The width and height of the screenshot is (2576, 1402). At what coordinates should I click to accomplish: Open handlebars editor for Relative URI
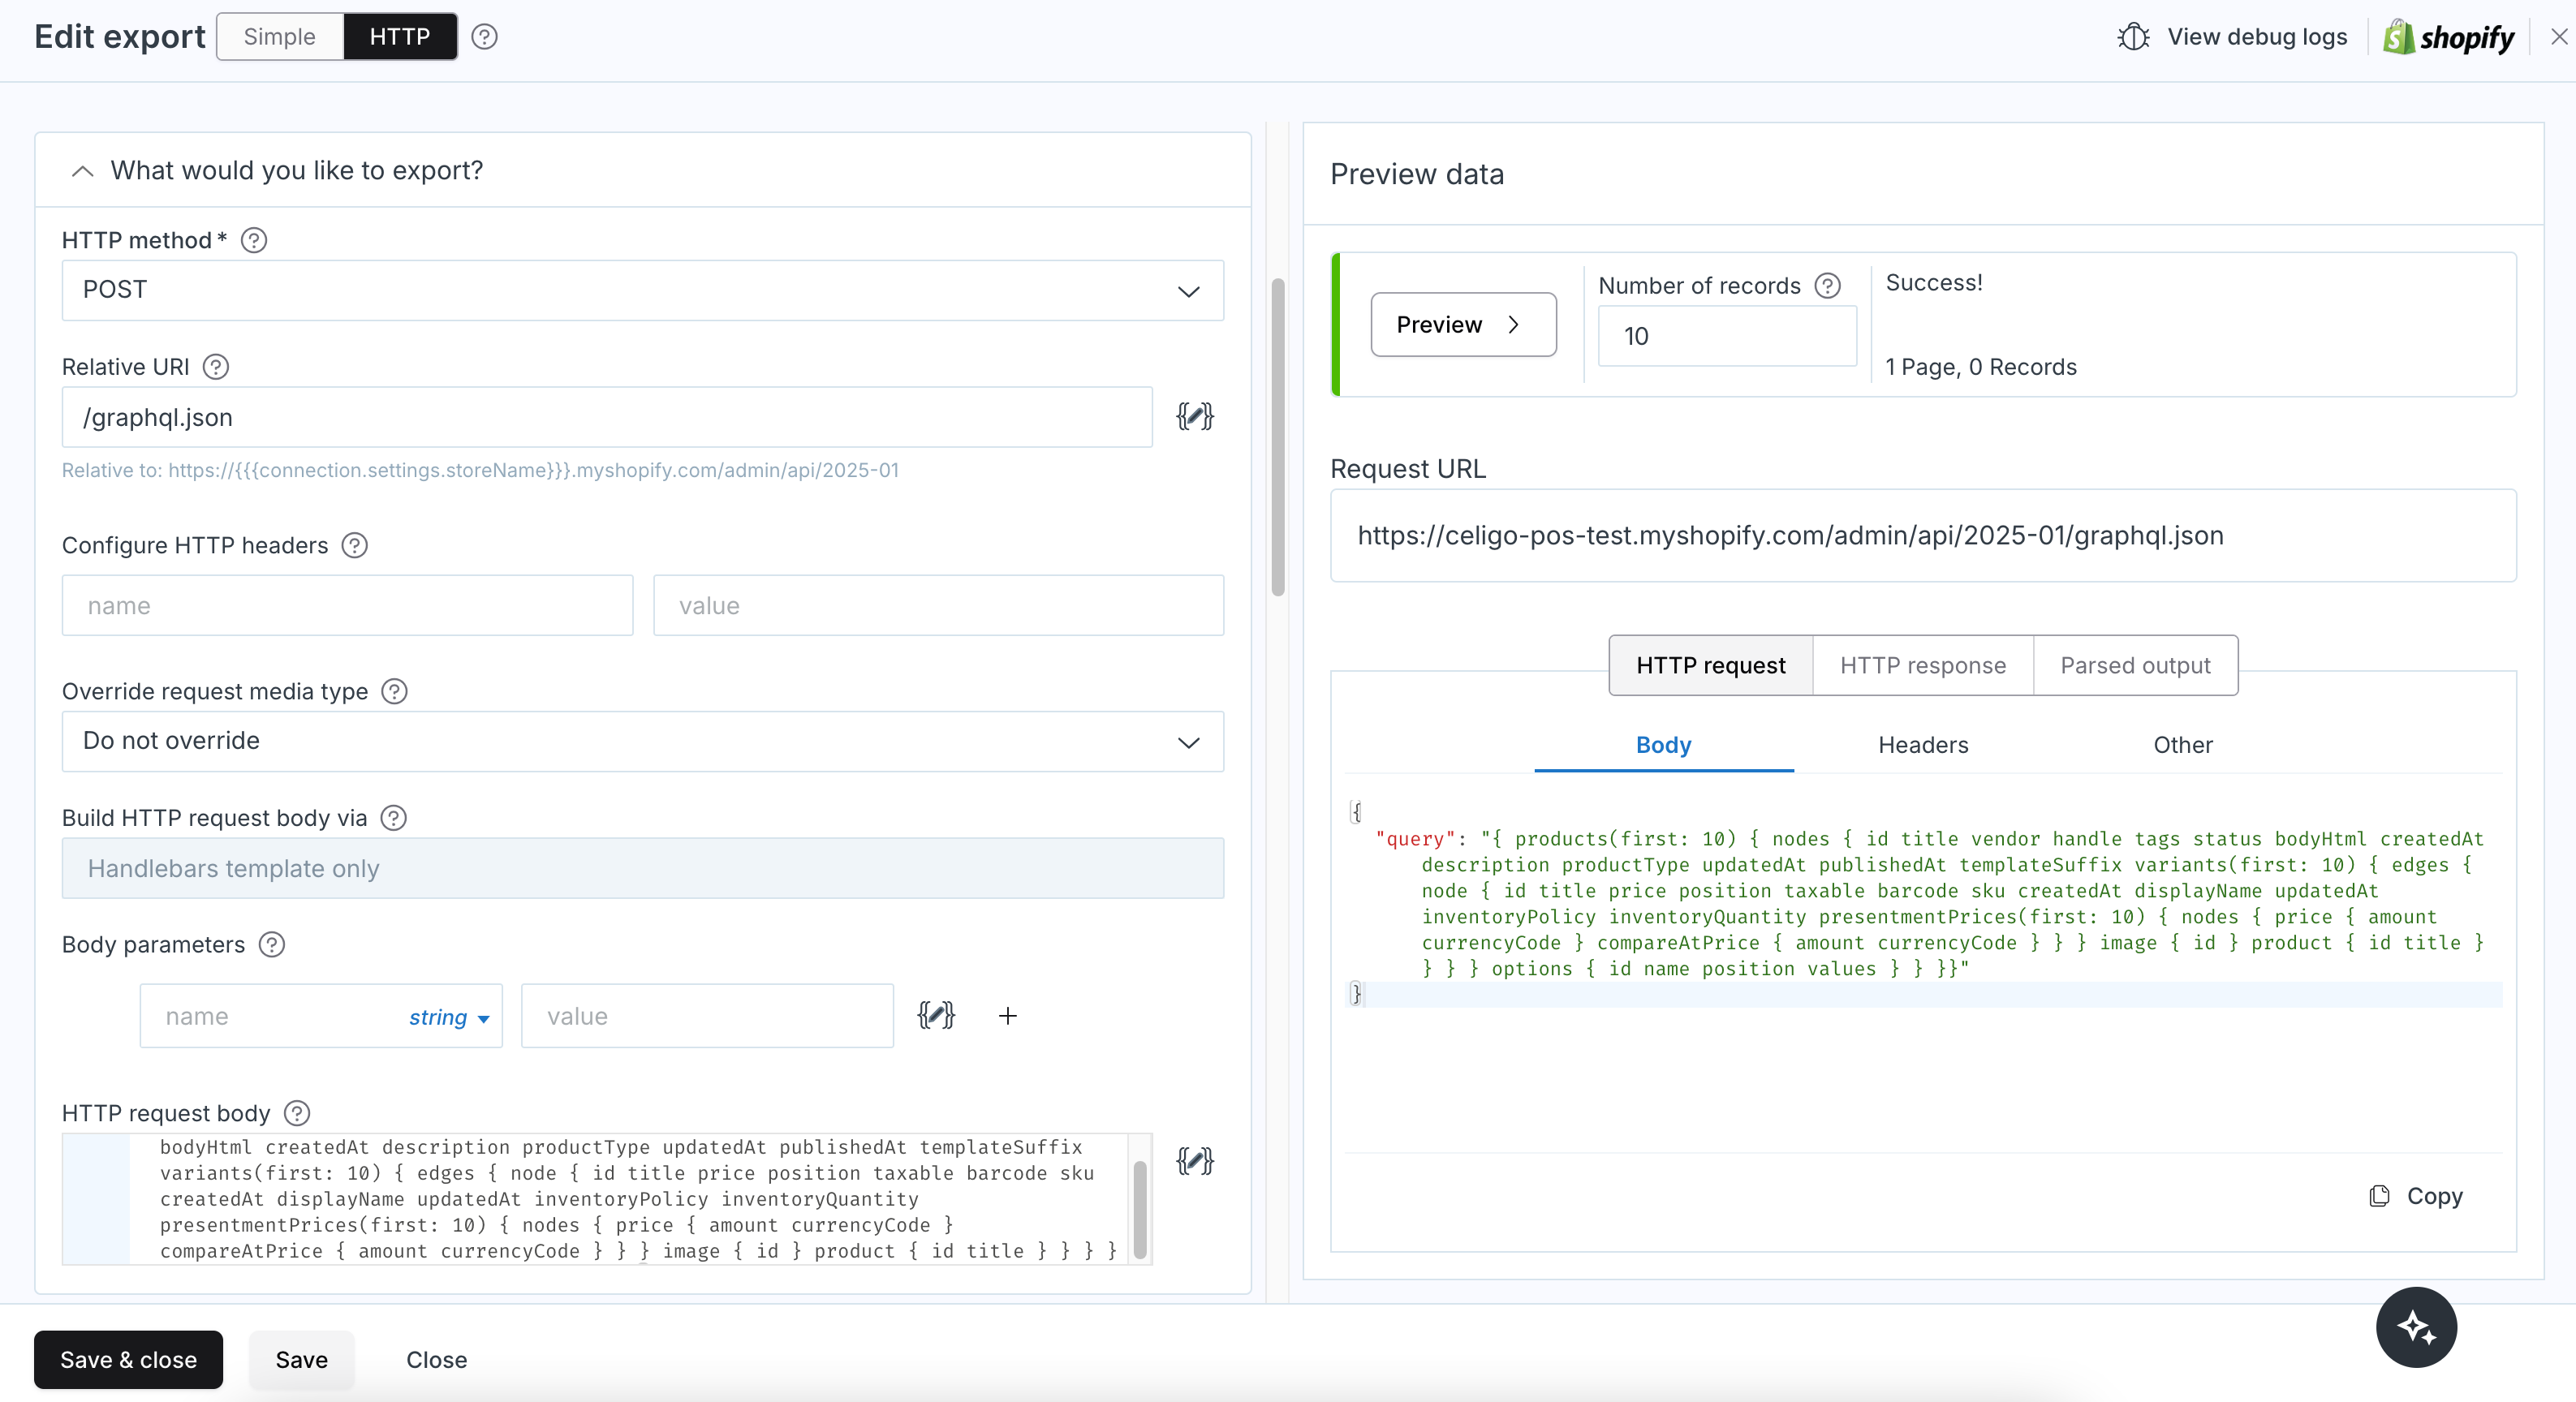tap(1194, 417)
